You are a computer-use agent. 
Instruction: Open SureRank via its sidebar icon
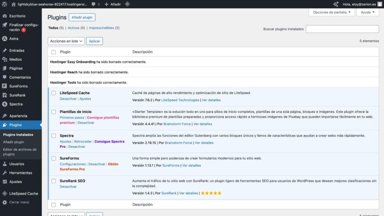tap(4, 95)
